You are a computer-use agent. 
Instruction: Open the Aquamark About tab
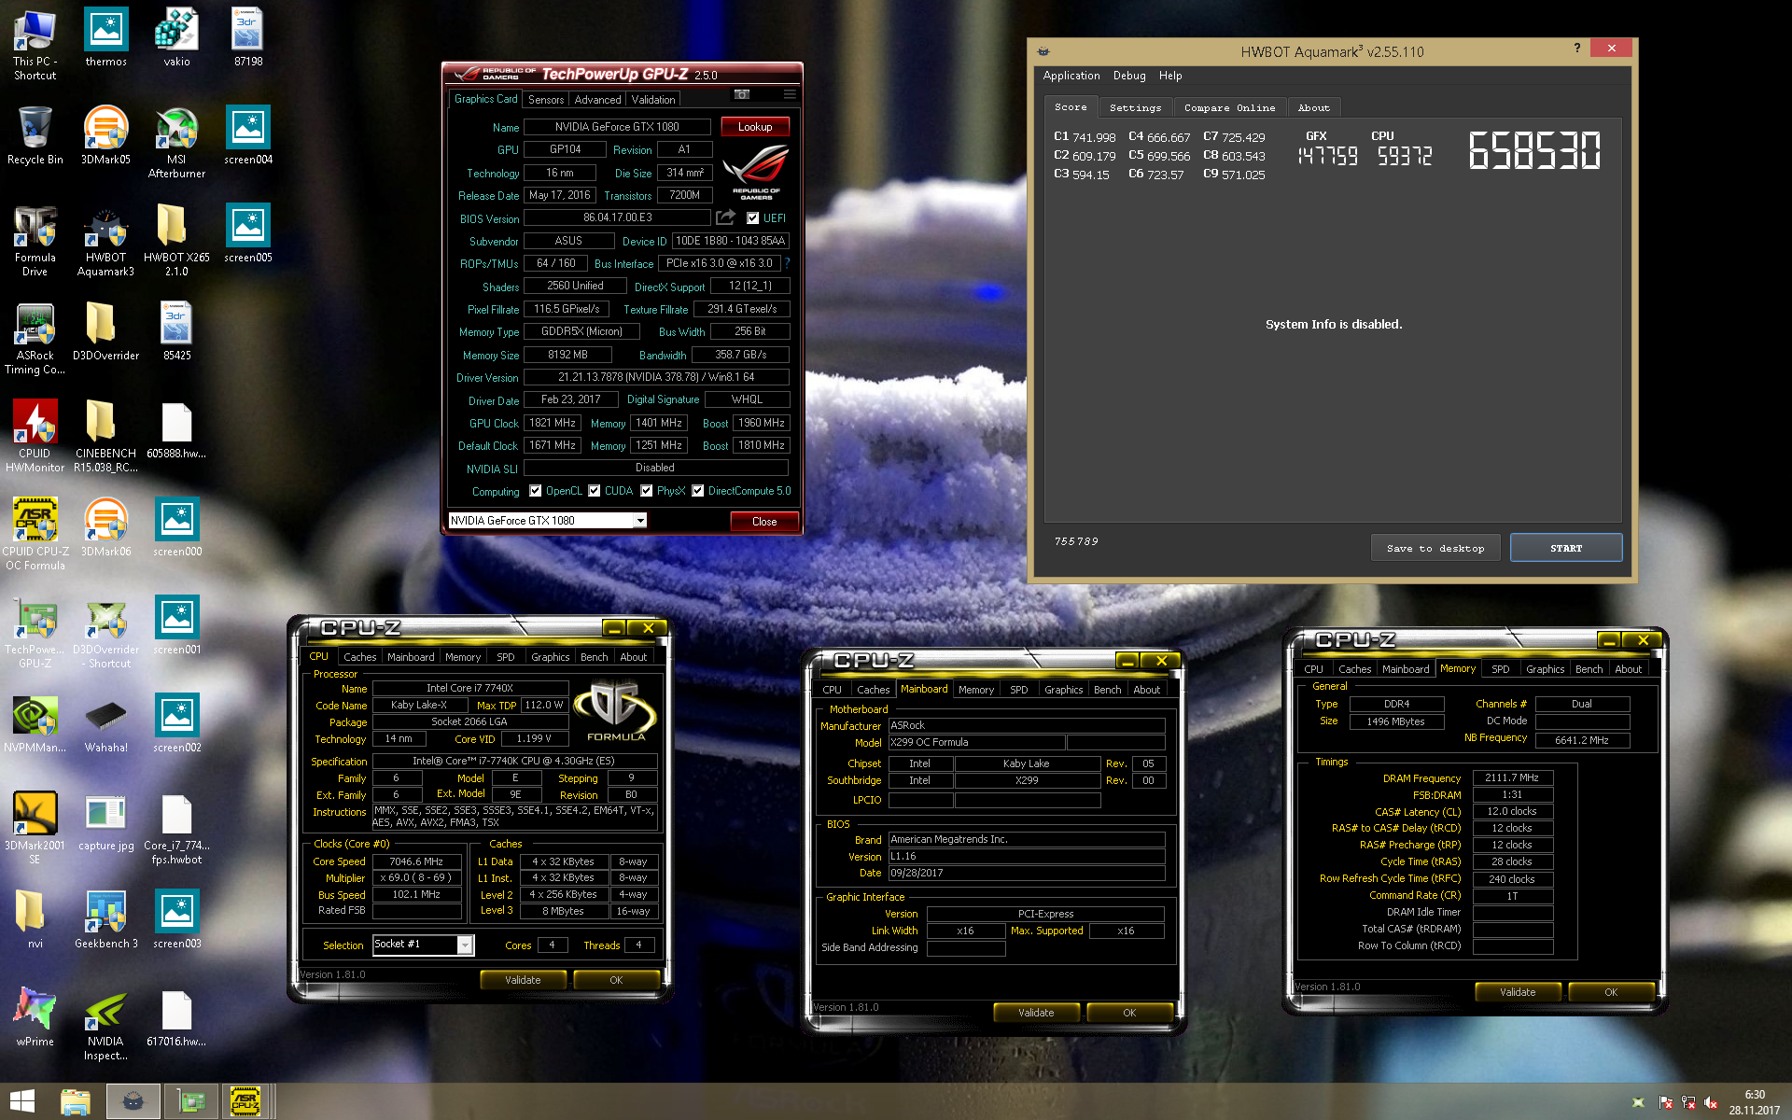tap(1313, 107)
